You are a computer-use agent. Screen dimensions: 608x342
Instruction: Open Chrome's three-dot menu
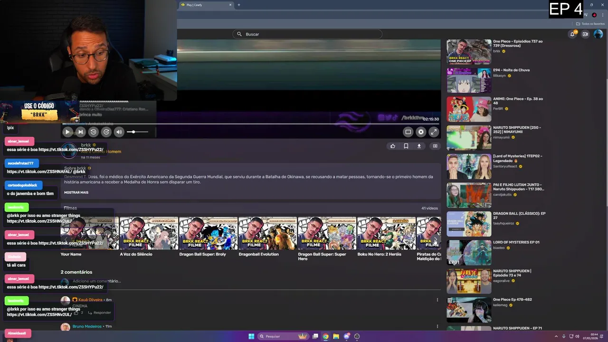[603, 15]
